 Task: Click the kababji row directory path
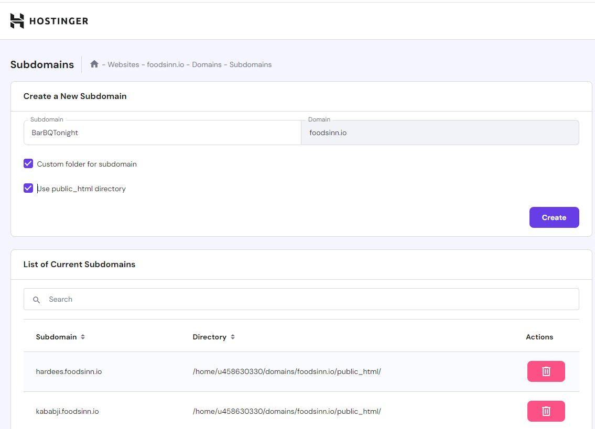(x=286, y=412)
